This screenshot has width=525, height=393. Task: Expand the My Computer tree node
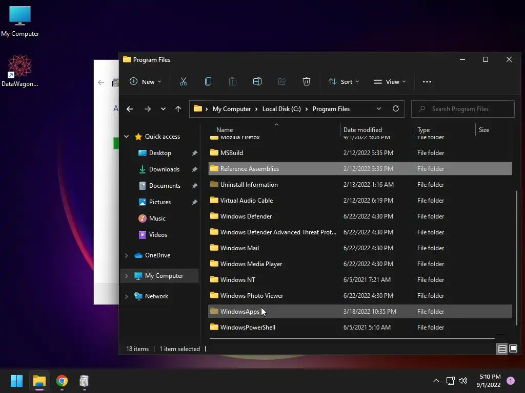[x=127, y=276]
